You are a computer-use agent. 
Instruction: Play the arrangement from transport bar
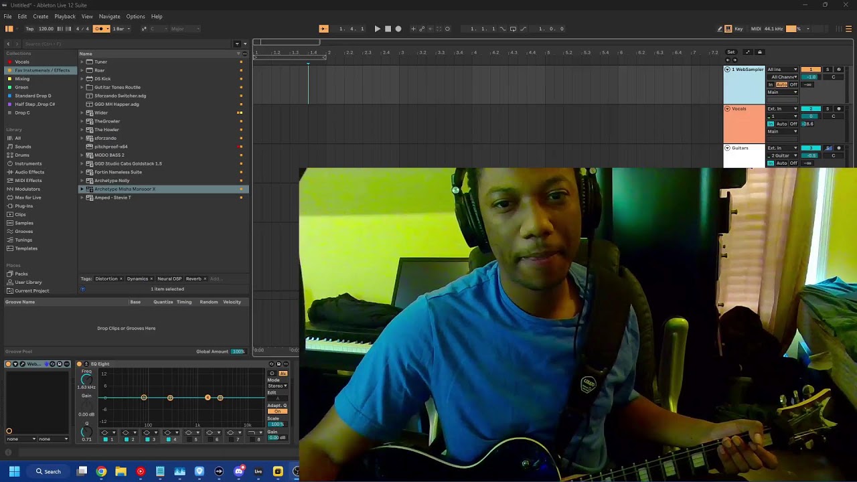(x=377, y=29)
